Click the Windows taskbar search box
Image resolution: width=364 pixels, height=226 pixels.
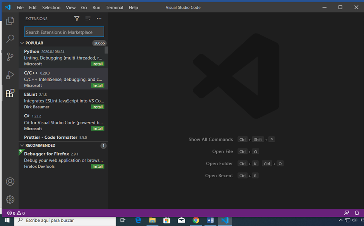point(65,220)
